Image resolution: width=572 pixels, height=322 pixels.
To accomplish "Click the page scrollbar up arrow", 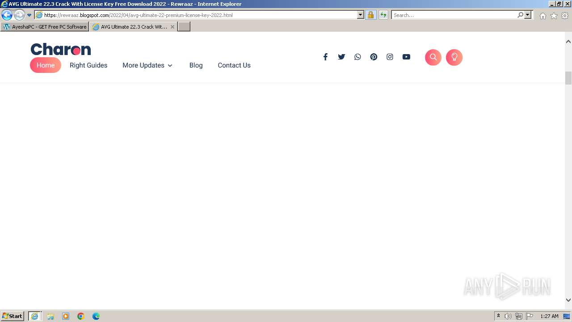I will point(568,42).
